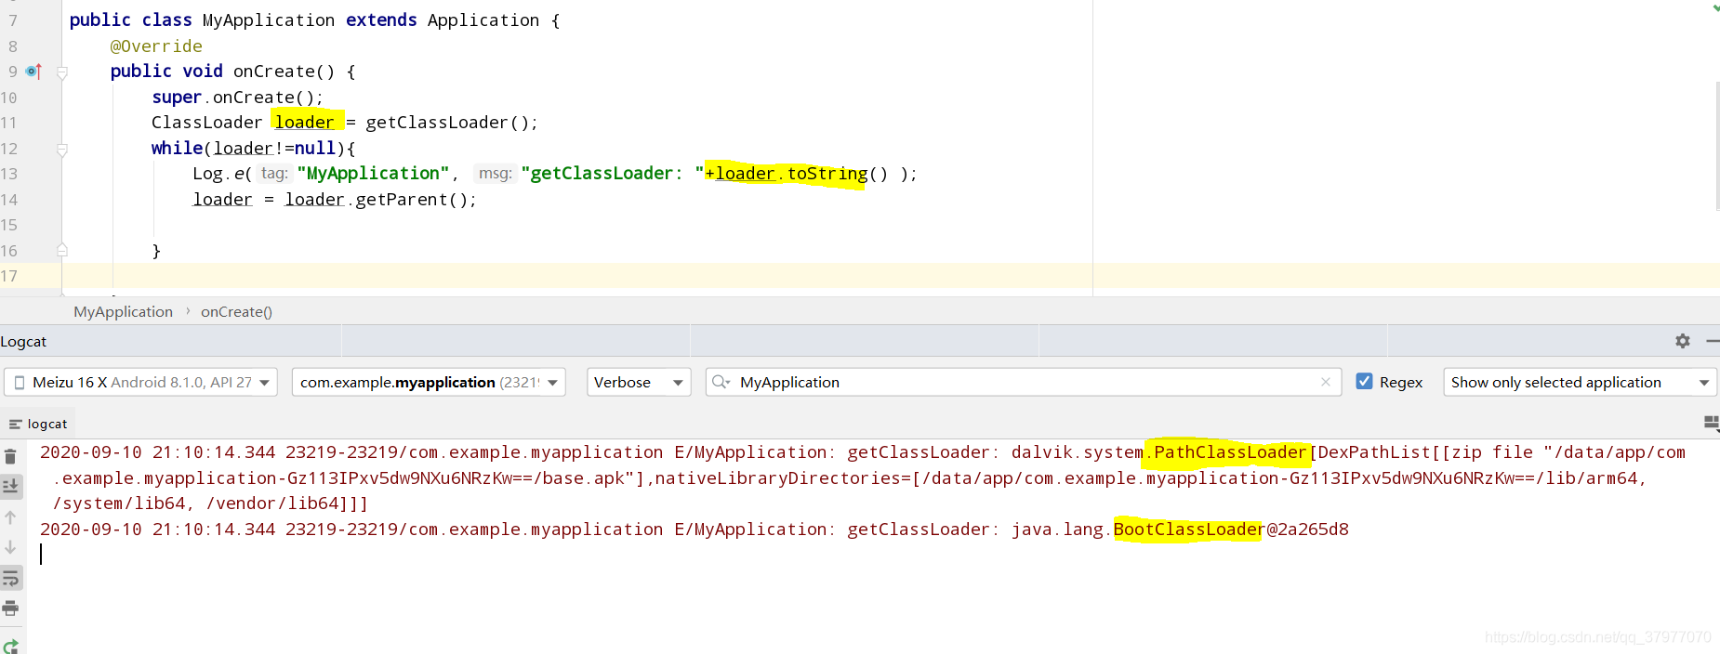
Task: Click 'while' keyword on line 12
Action: pos(177,149)
